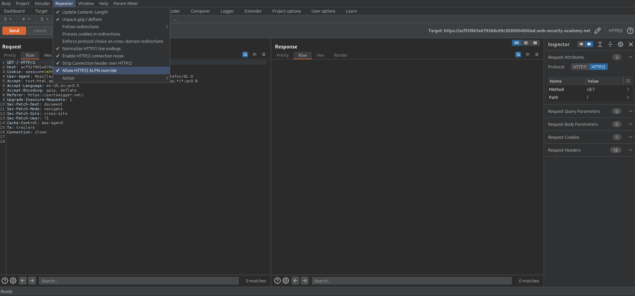The image size is (635, 296).
Task: Go to previous request search match
Action: pos(23,281)
